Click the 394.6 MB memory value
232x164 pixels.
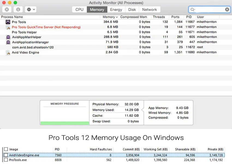[111, 22]
